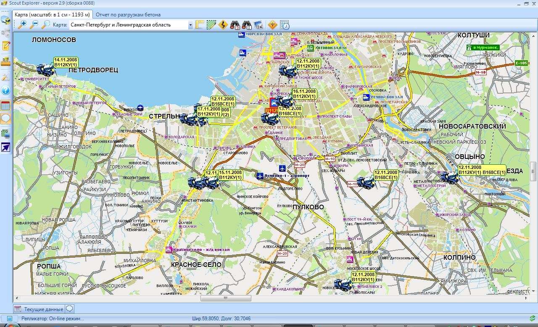Screen dimensions: 538x327
Task: Click the binoculars icon with letter I
Action: (247, 25)
